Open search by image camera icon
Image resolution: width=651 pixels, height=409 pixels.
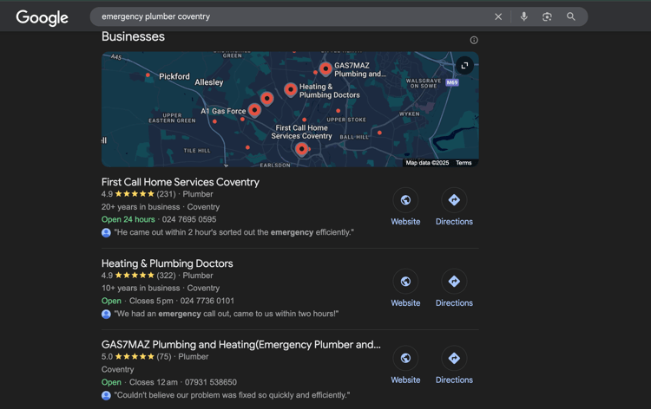click(x=547, y=16)
